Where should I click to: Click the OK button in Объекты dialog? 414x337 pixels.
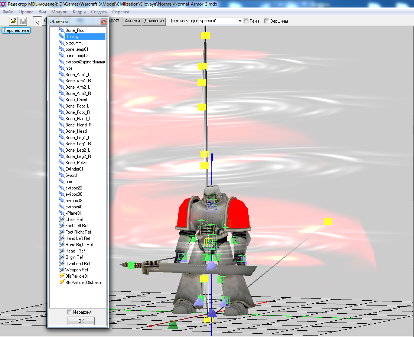tap(81, 321)
